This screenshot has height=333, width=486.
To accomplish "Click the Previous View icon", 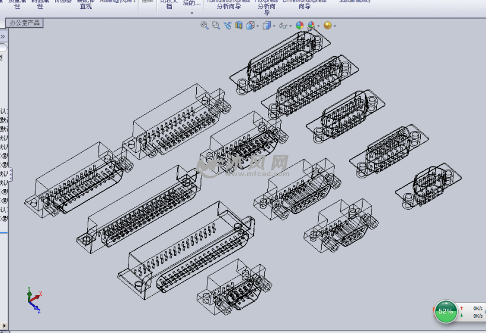I will pos(228,25).
